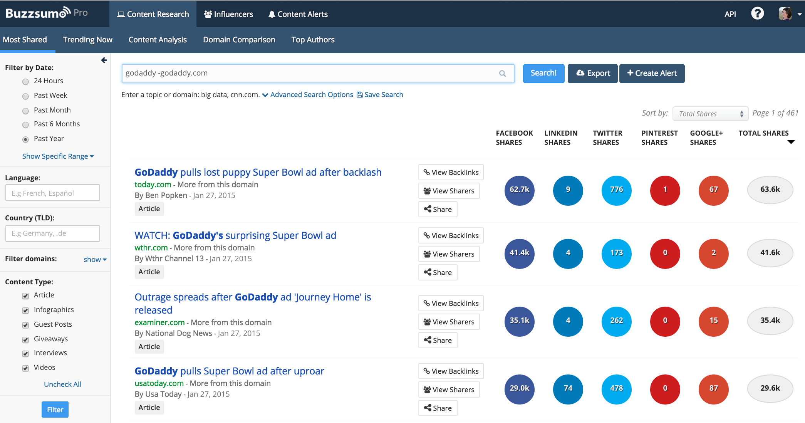Open the Content Research tab
Viewport: 805px width, 423px height.
click(153, 14)
